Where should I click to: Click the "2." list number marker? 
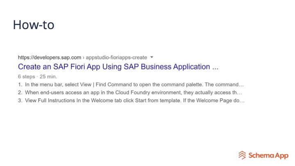[20, 93]
